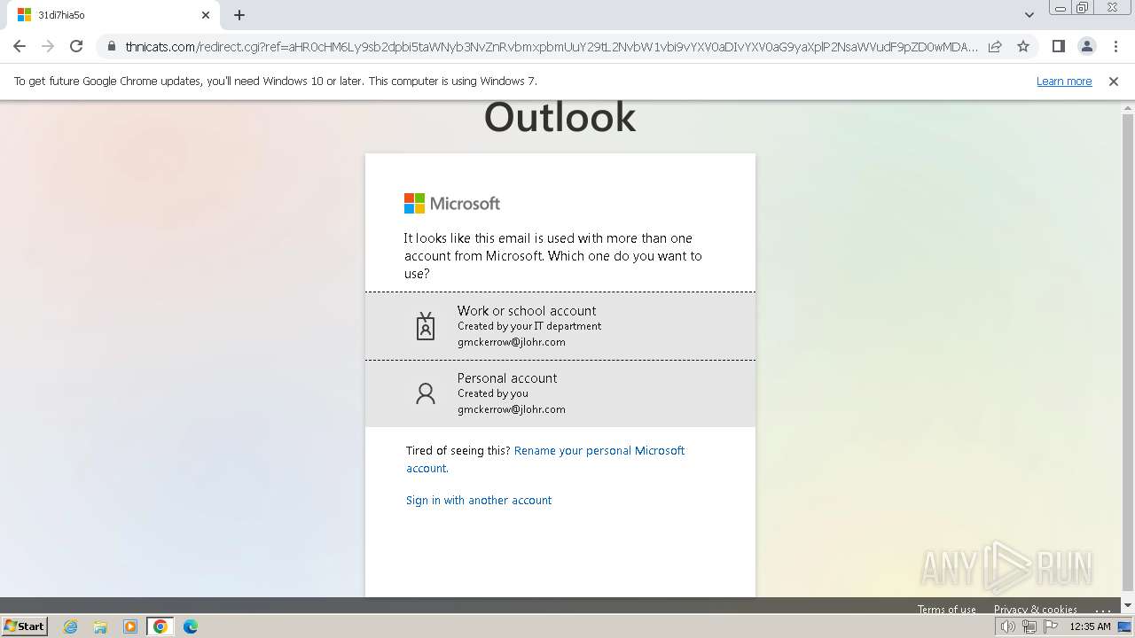Click the browser forward arrow
The image size is (1135, 638).
pos(48,46)
